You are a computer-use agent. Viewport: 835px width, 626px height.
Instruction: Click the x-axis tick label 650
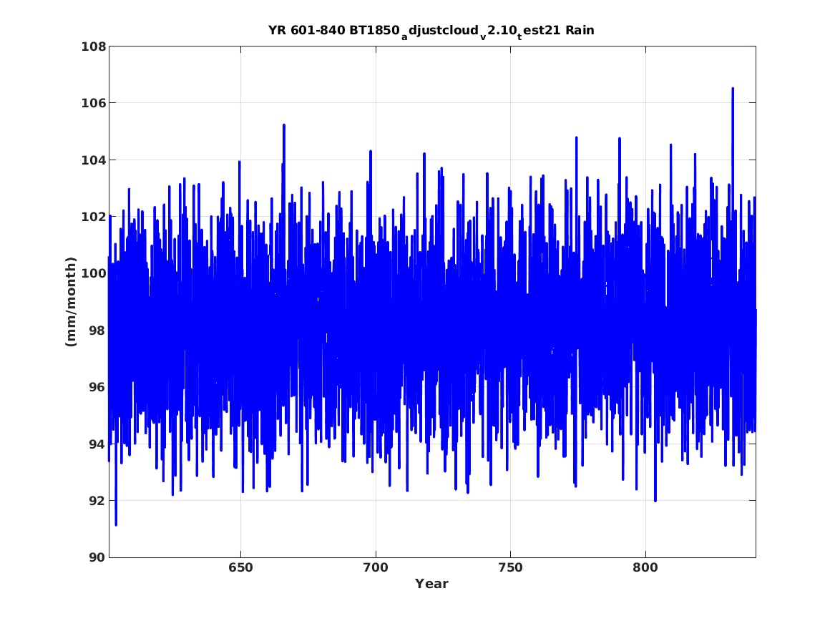(240, 568)
